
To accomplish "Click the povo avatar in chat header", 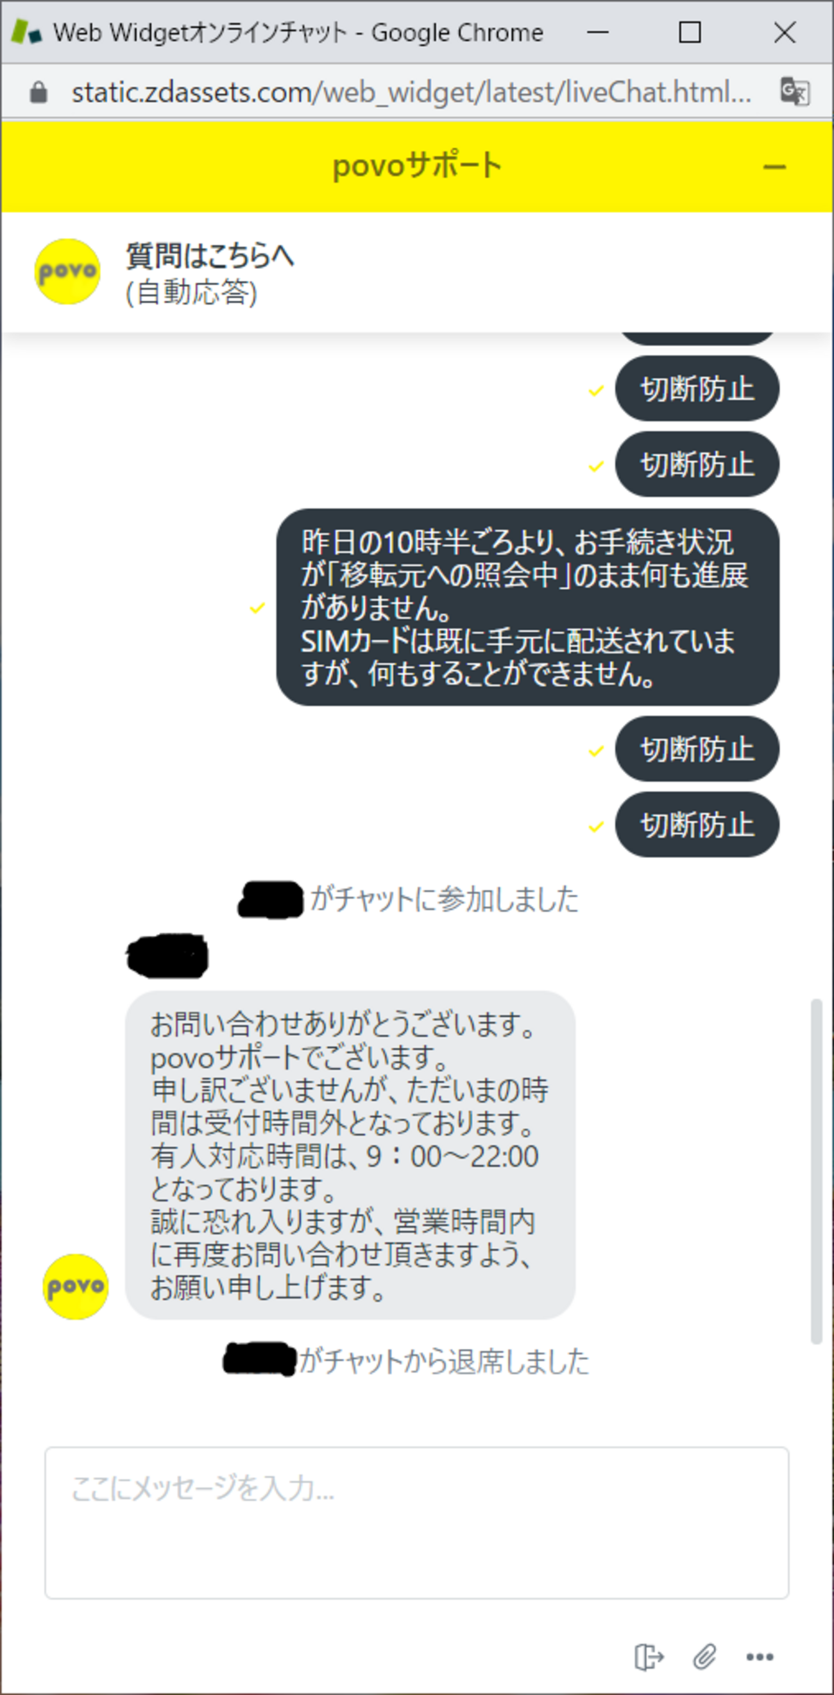I will tap(67, 271).
